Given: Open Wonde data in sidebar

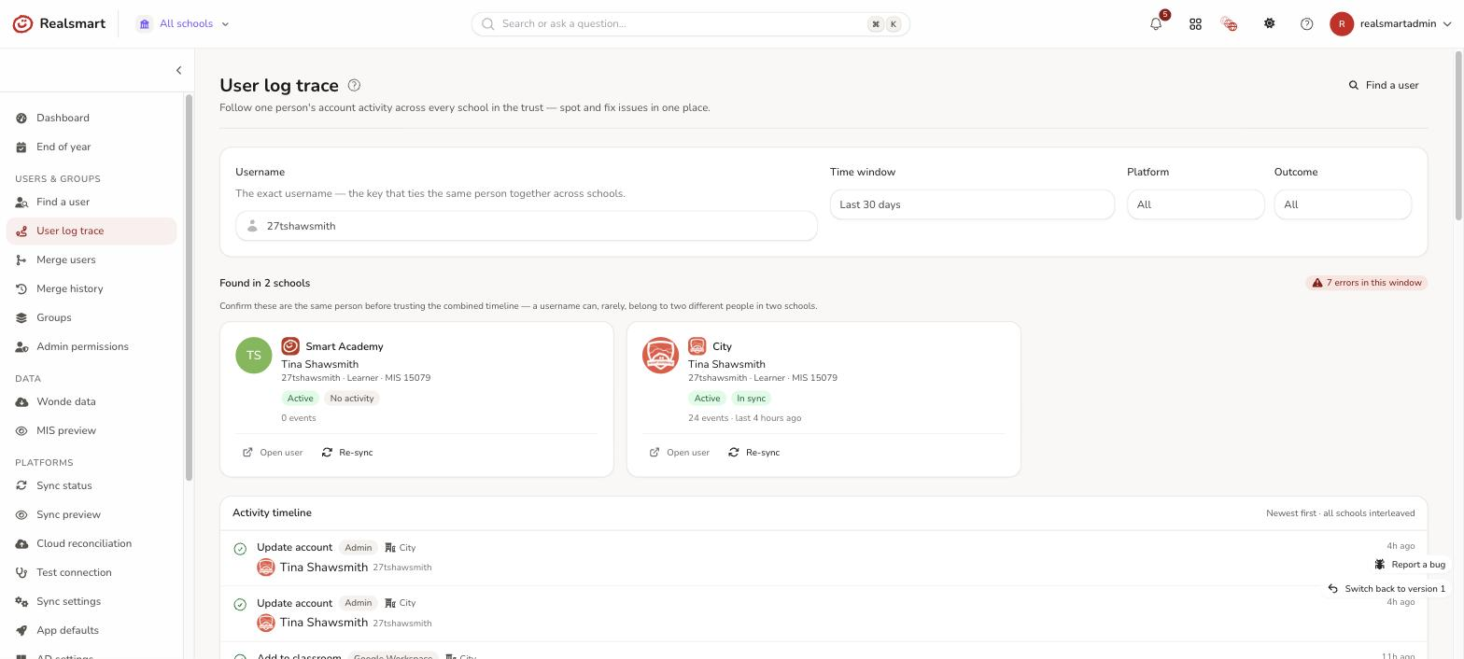Looking at the screenshot, I should 91,401.
